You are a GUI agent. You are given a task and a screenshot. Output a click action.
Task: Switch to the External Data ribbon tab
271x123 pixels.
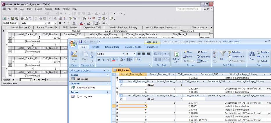pos(112,47)
